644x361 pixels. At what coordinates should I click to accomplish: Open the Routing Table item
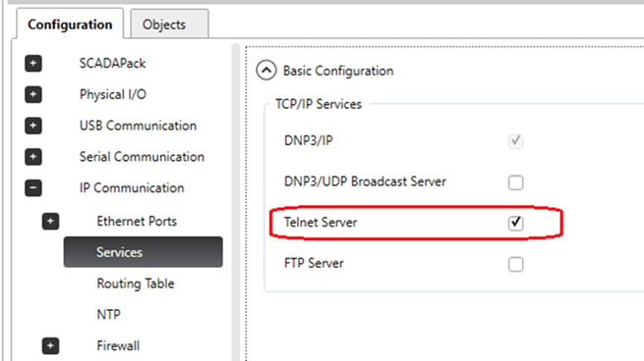pyautogui.click(x=136, y=284)
